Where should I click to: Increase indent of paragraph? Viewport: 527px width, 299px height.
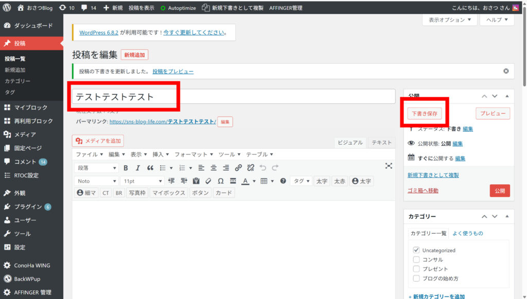(x=184, y=181)
